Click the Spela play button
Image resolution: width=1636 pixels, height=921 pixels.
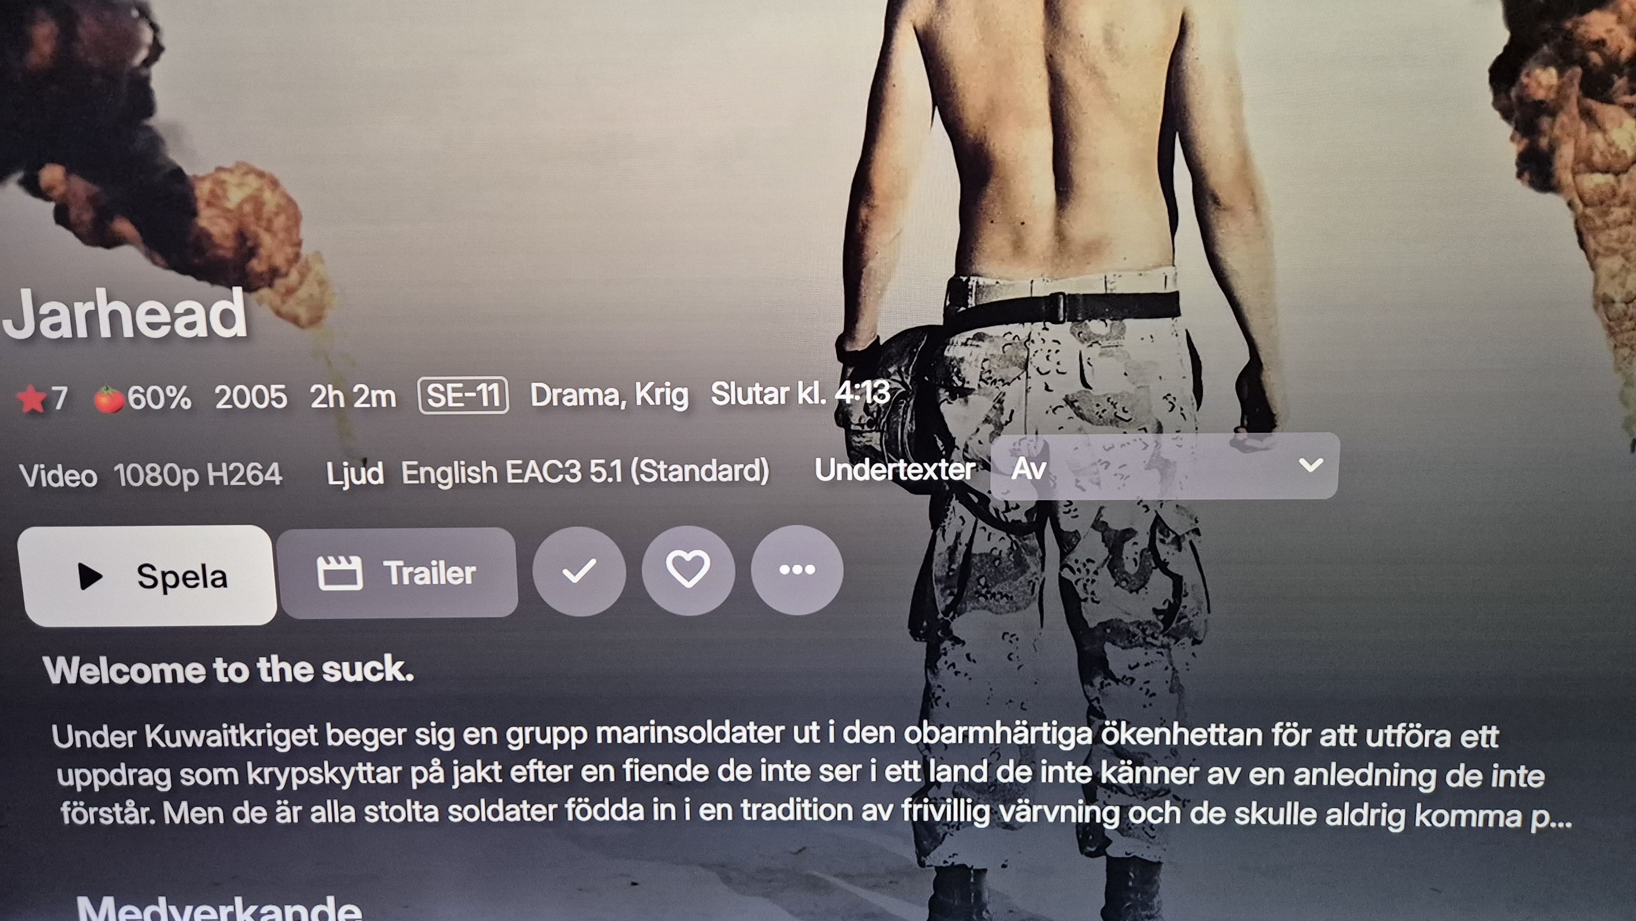pos(147,575)
